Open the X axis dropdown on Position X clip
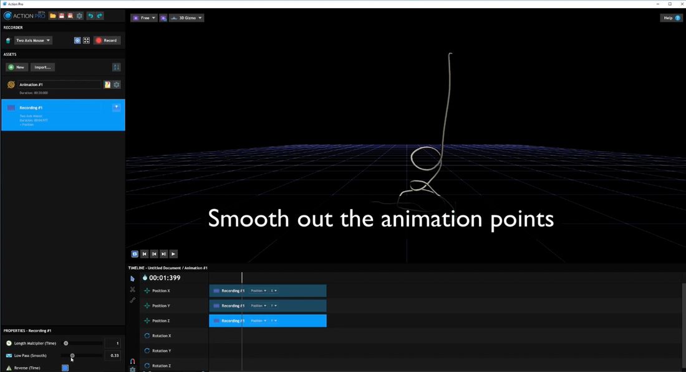Screen dimensions: 686x372 (273, 291)
